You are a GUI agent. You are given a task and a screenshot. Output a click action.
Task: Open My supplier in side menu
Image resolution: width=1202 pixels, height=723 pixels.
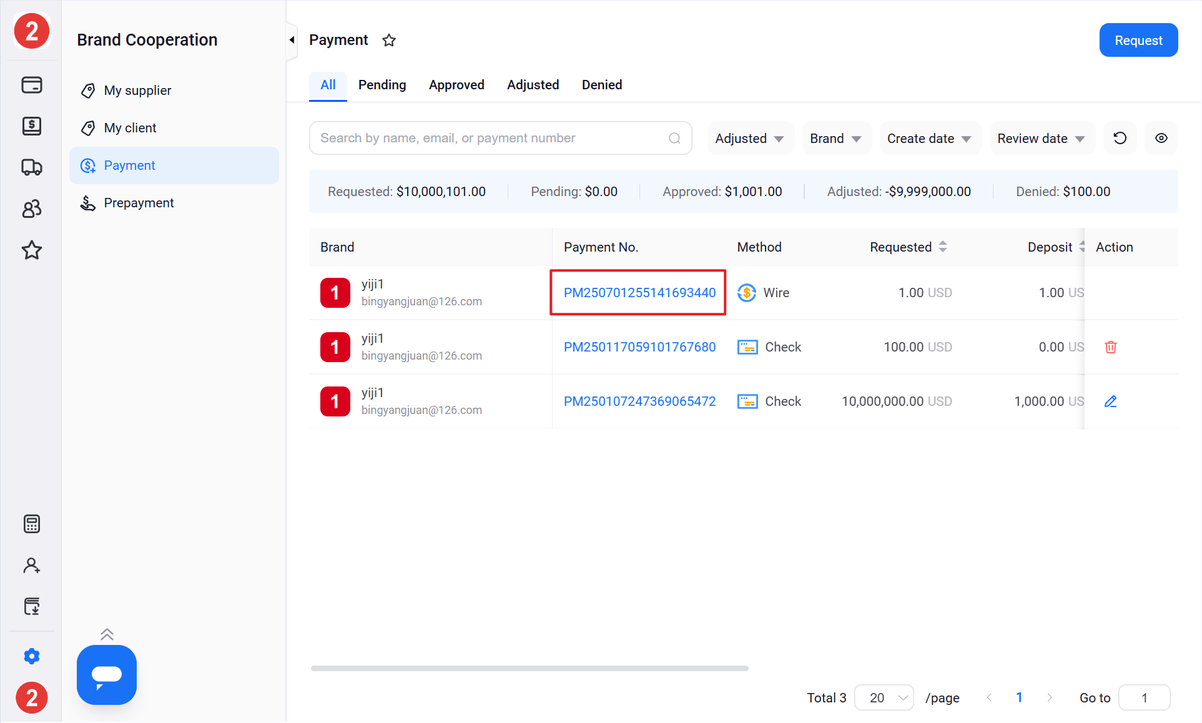click(x=174, y=91)
